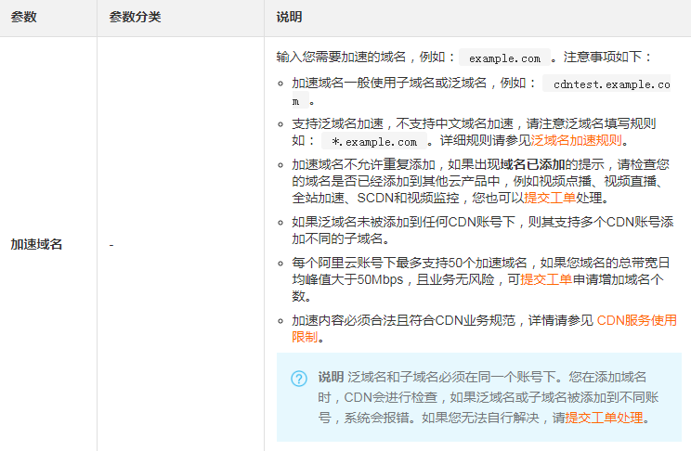
Task: Click the 说明 column header
Action: coord(289,18)
